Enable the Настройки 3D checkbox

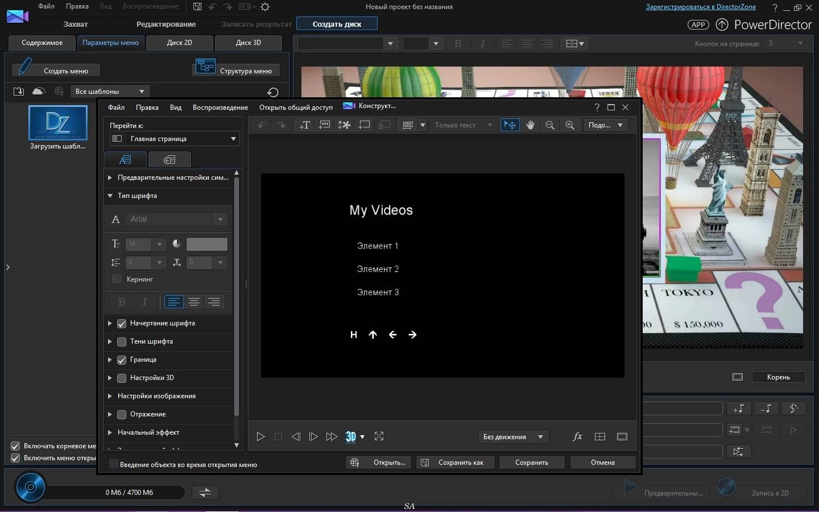(x=122, y=378)
